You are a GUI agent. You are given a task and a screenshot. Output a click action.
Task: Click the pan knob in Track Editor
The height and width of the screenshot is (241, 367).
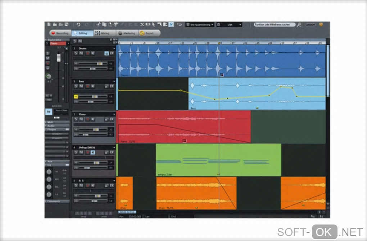click(49, 76)
